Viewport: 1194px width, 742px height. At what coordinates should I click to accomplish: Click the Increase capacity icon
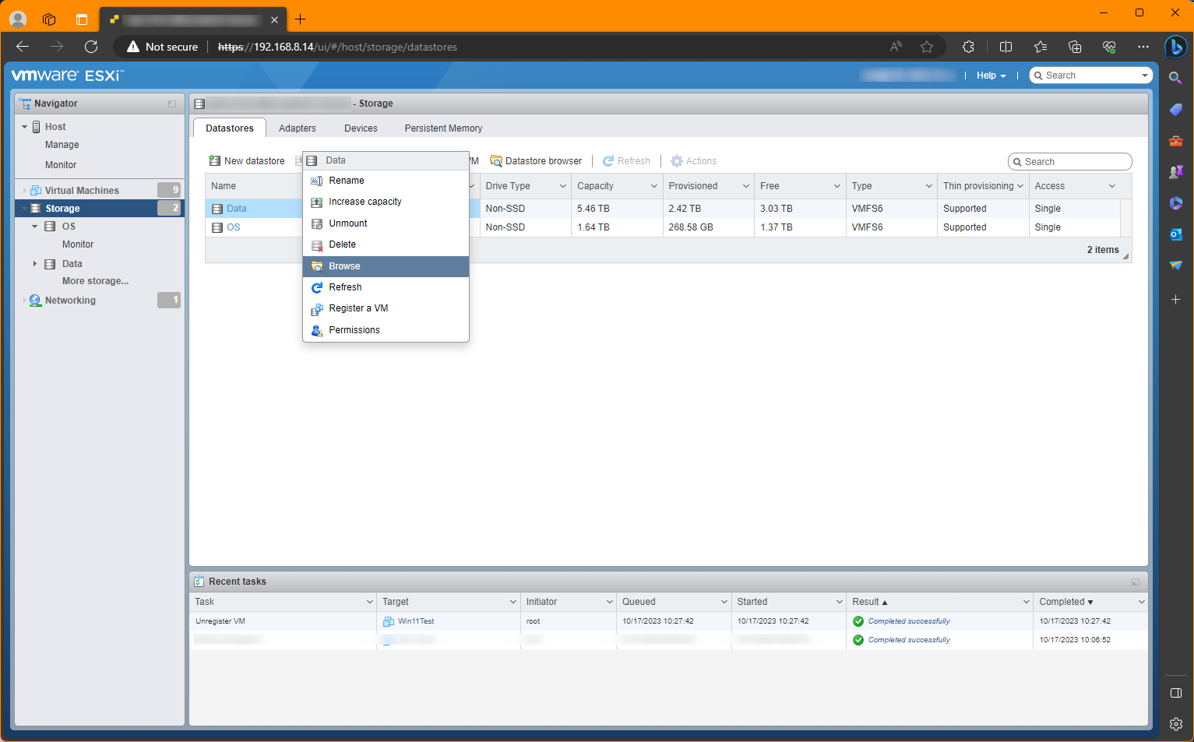tap(317, 202)
